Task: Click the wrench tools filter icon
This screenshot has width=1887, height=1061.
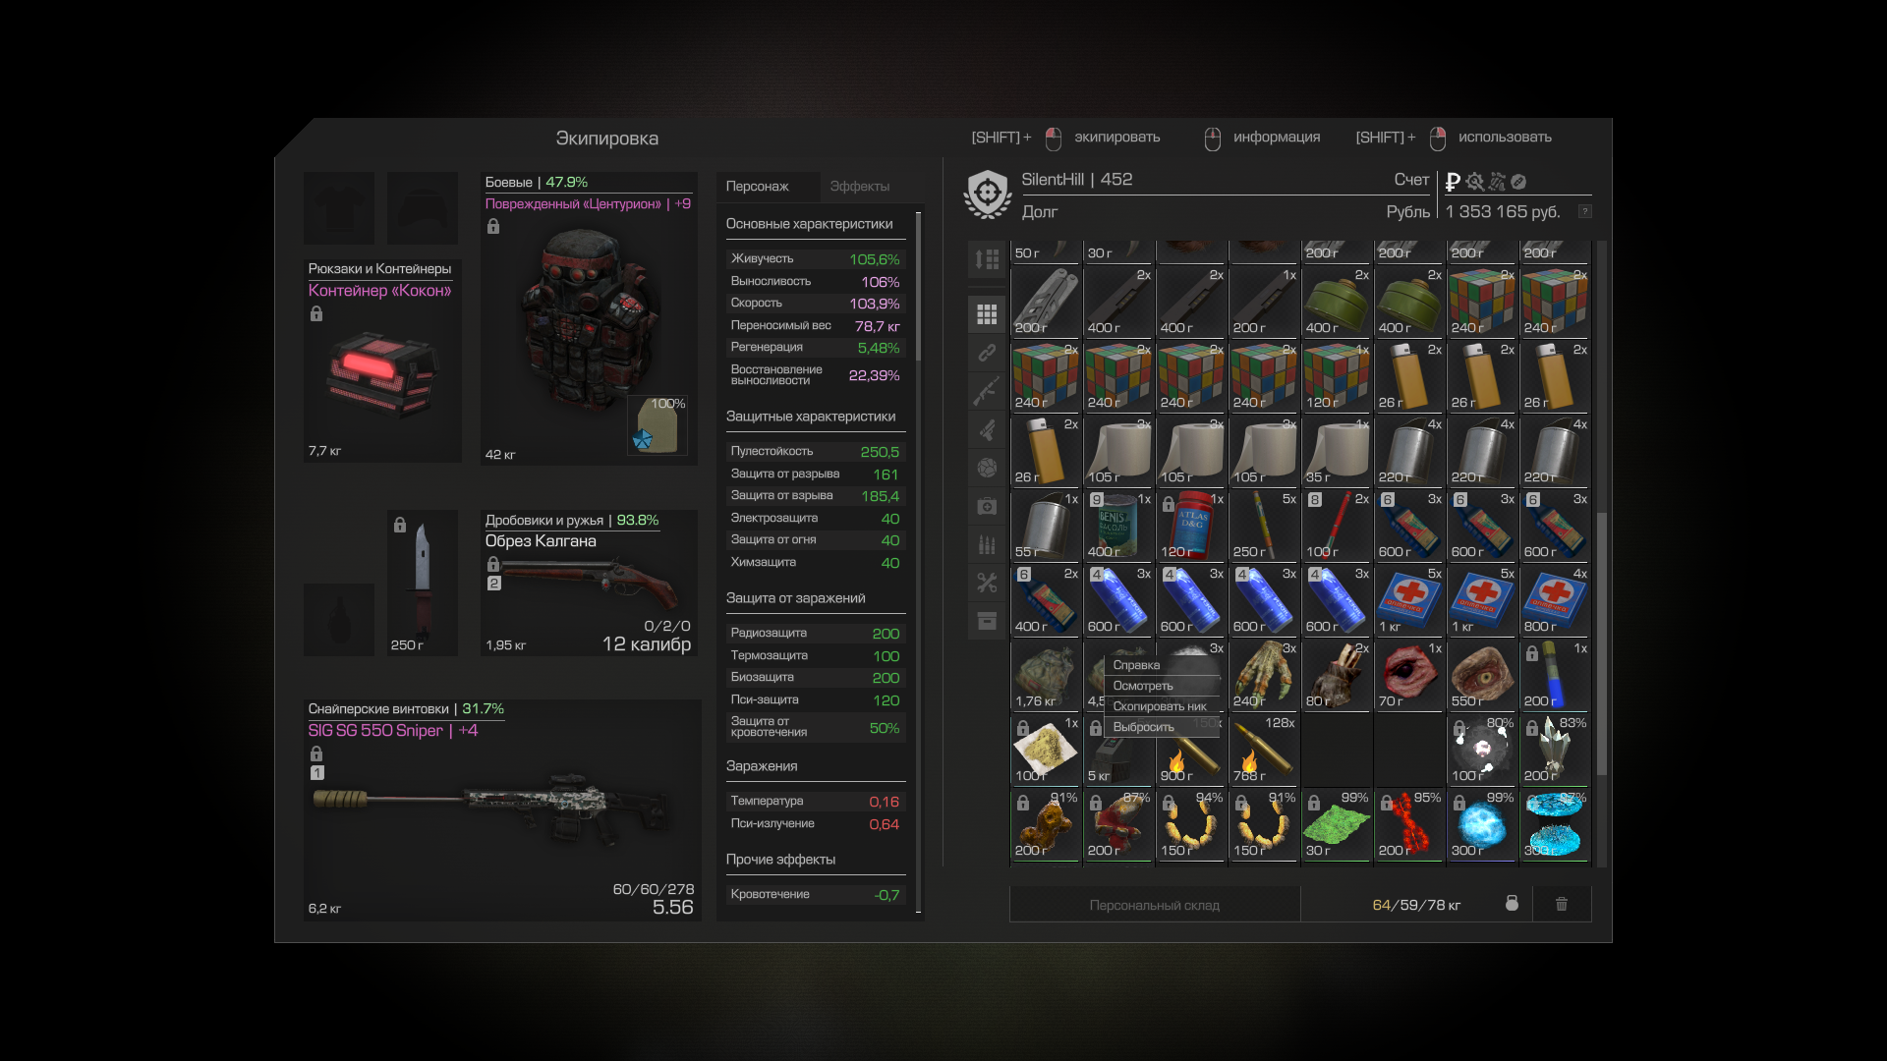Action: coord(987,583)
